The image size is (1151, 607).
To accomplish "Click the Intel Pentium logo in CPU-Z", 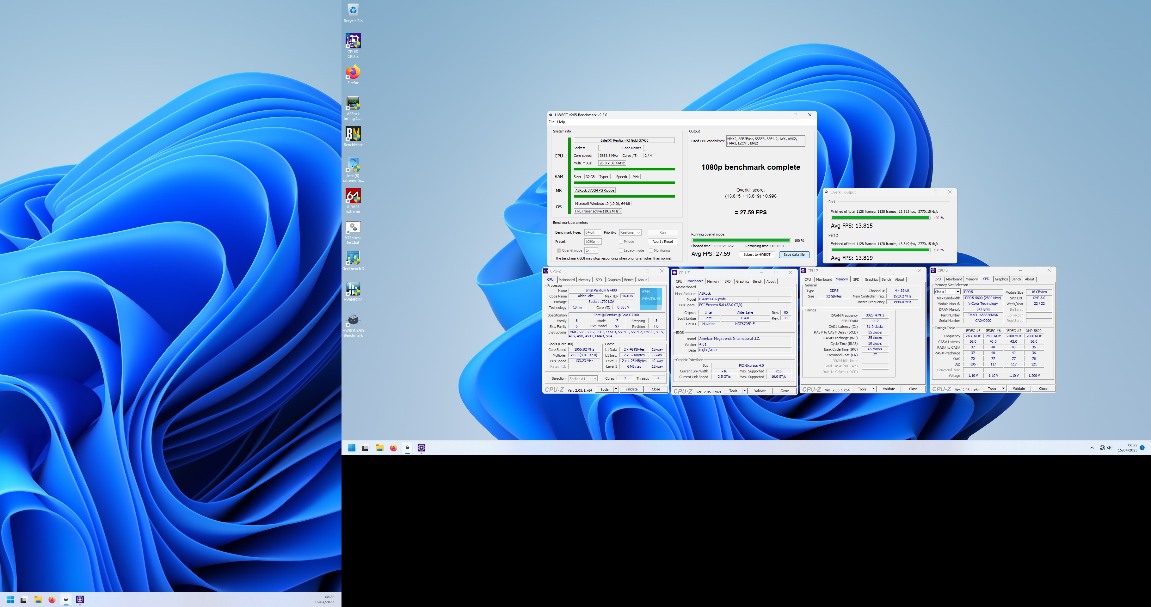I will 651,298.
